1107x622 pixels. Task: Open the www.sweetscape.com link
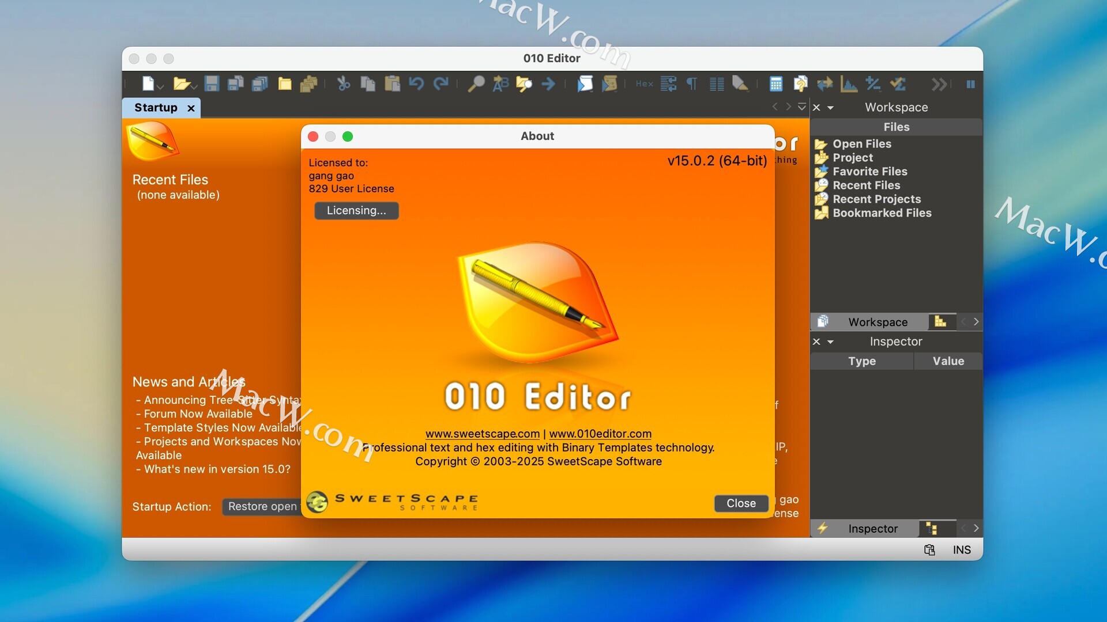tap(483, 434)
